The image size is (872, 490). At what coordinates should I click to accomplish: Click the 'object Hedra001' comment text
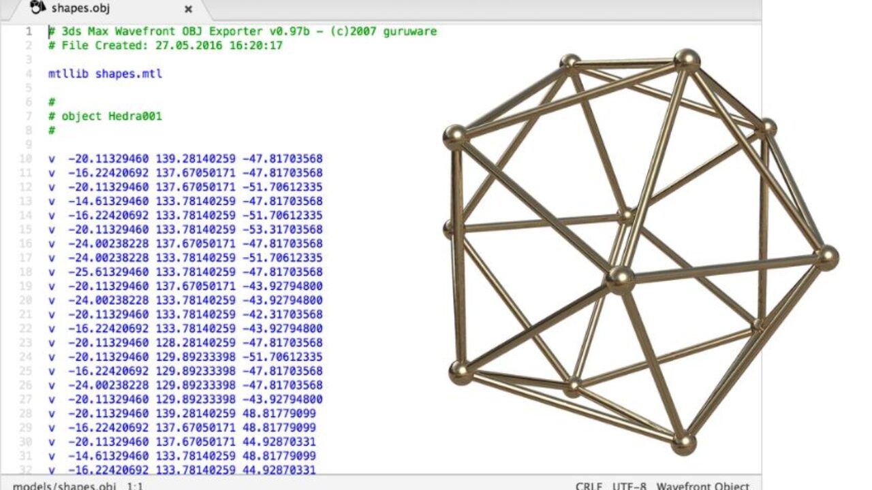click(112, 116)
